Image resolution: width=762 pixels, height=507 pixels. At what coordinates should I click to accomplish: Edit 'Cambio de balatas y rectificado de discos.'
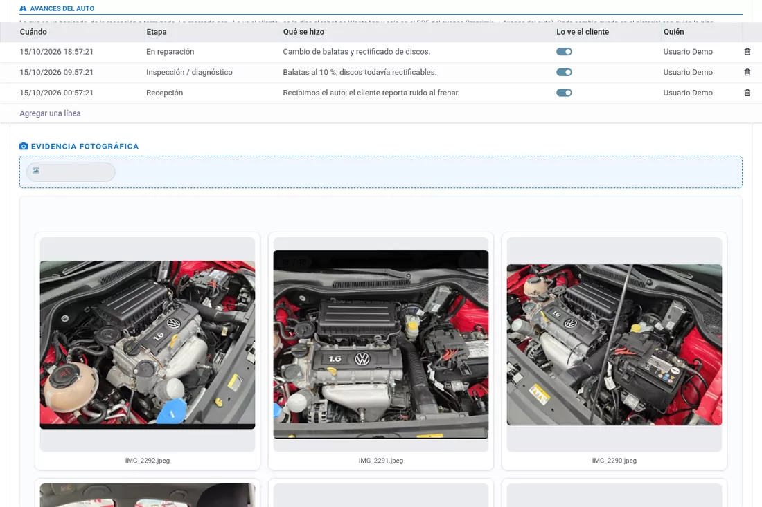[x=357, y=52]
